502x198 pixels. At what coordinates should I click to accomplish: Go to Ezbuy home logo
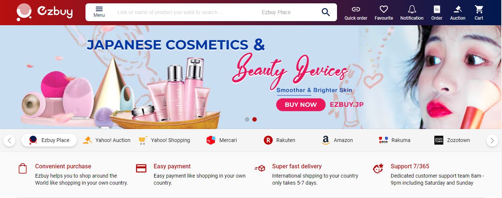pos(45,12)
